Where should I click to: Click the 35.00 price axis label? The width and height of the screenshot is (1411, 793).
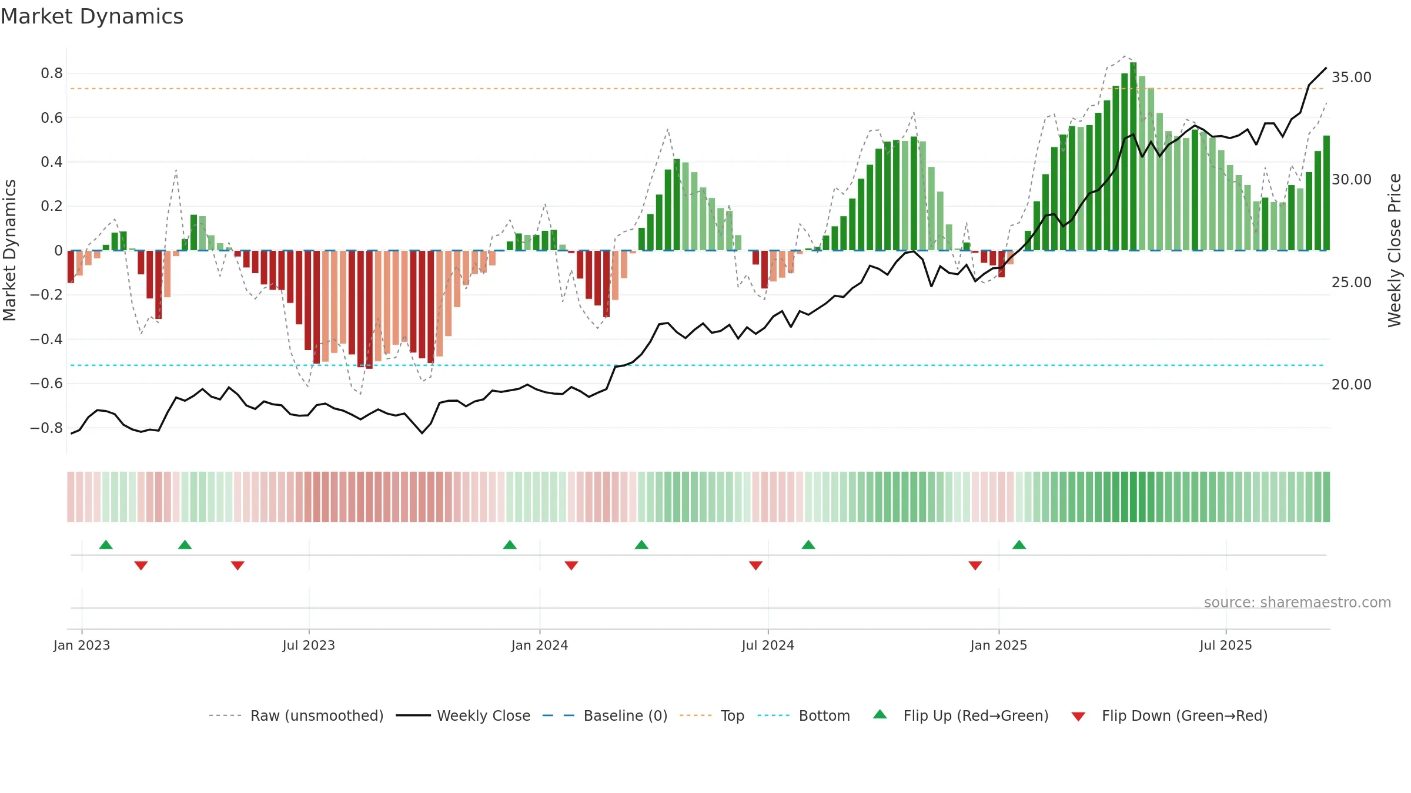point(1352,77)
